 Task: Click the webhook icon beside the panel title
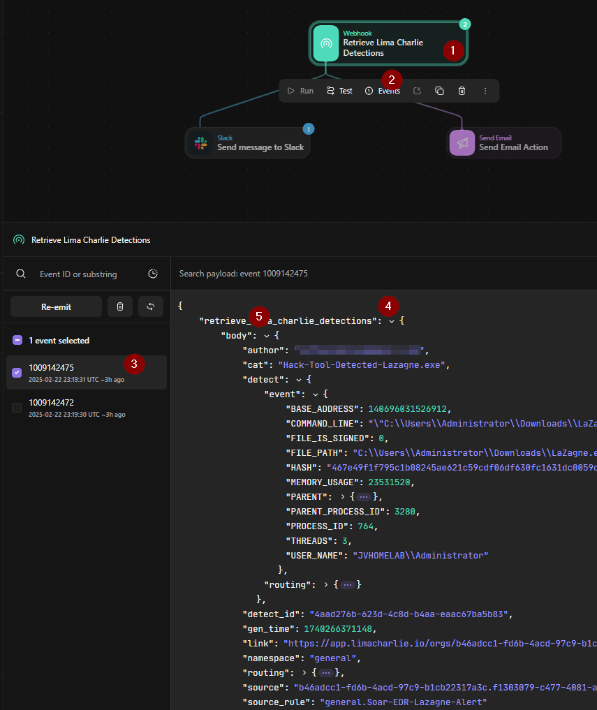[19, 240]
